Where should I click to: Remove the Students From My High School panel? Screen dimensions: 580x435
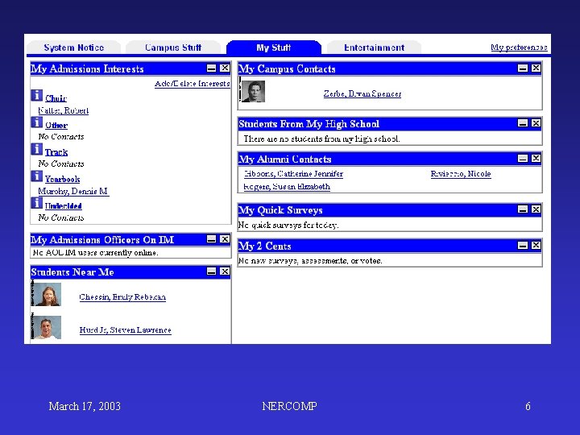[x=536, y=123]
